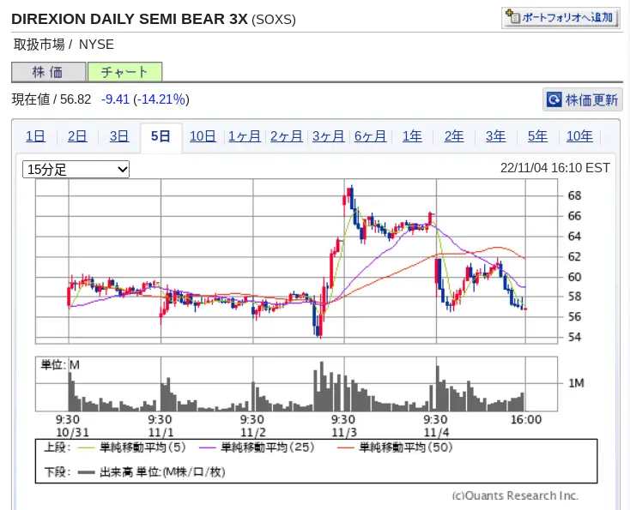This screenshot has width=630, height=510.
Task: Switch to the 株価 tab
Action: (x=49, y=72)
